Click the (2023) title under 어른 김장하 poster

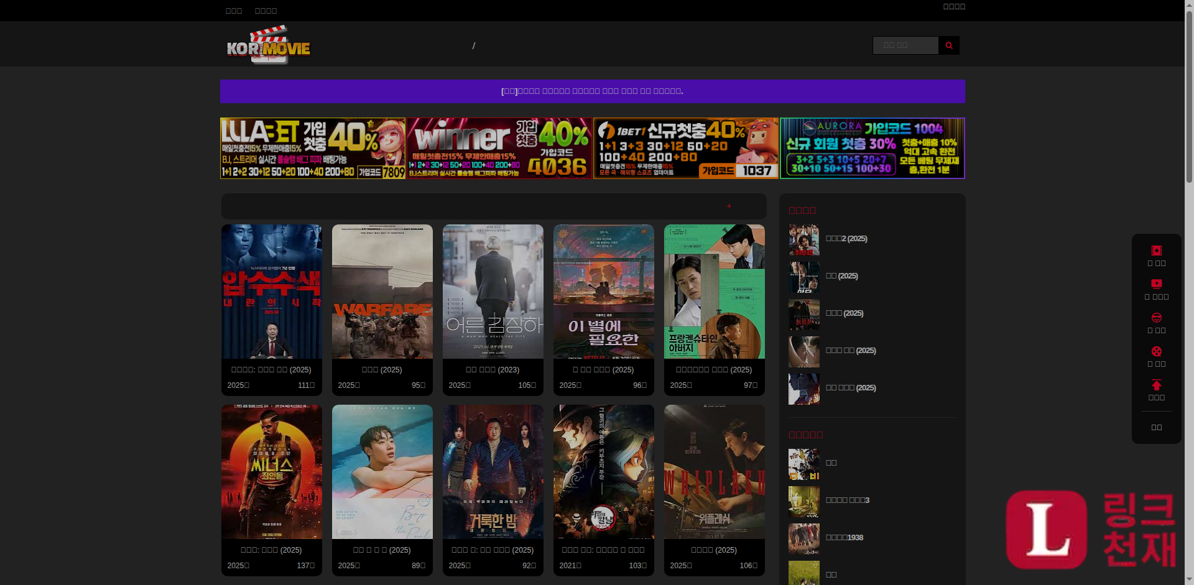pyautogui.click(x=493, y=370)
